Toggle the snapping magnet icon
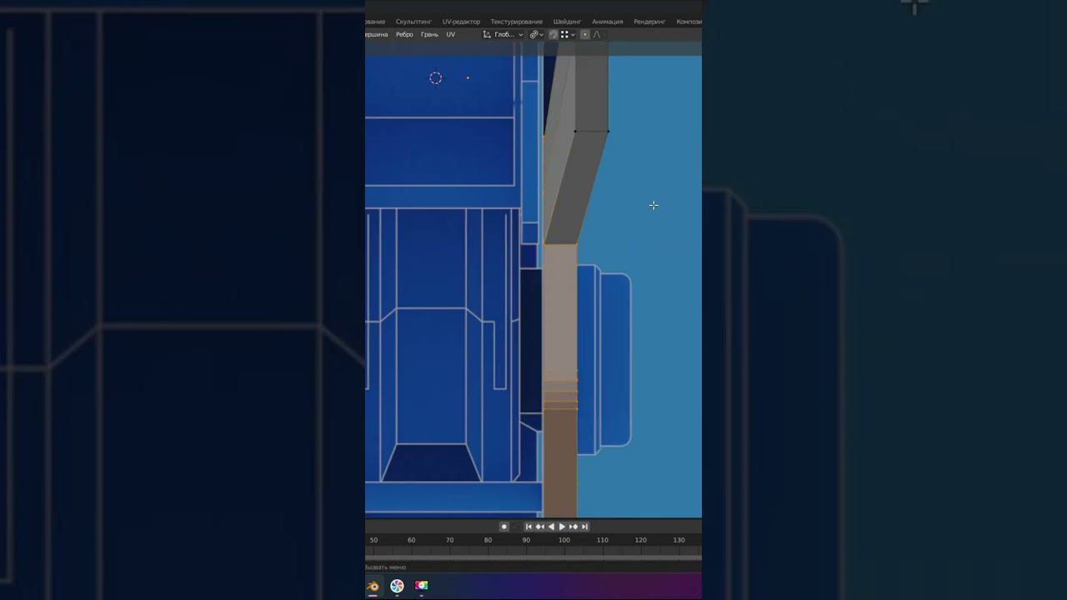The height and width of the screenshot is (600, 1067). [x=554, y=35]
